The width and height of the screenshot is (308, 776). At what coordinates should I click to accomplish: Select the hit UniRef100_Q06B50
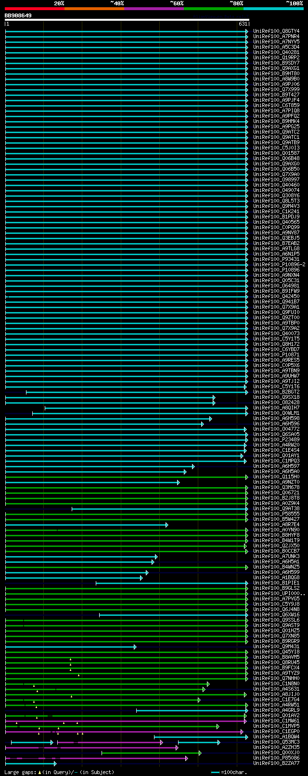[x=276, y=169]
